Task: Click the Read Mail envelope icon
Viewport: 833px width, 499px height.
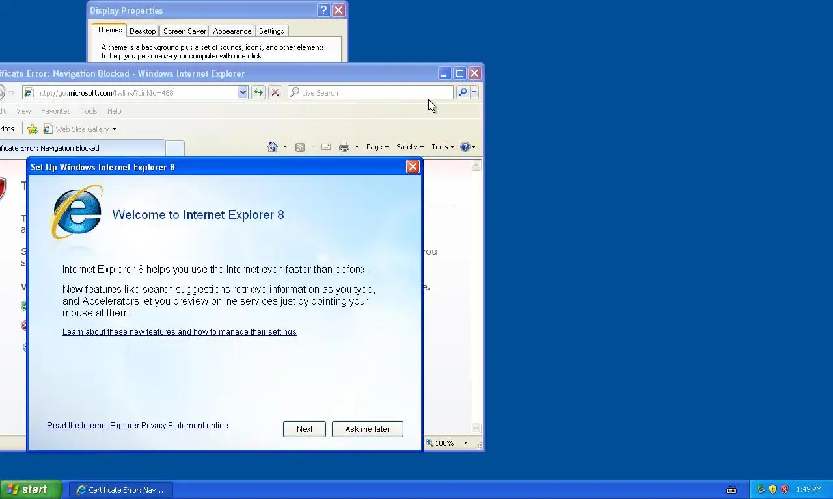Action: [x=326, y=147]
